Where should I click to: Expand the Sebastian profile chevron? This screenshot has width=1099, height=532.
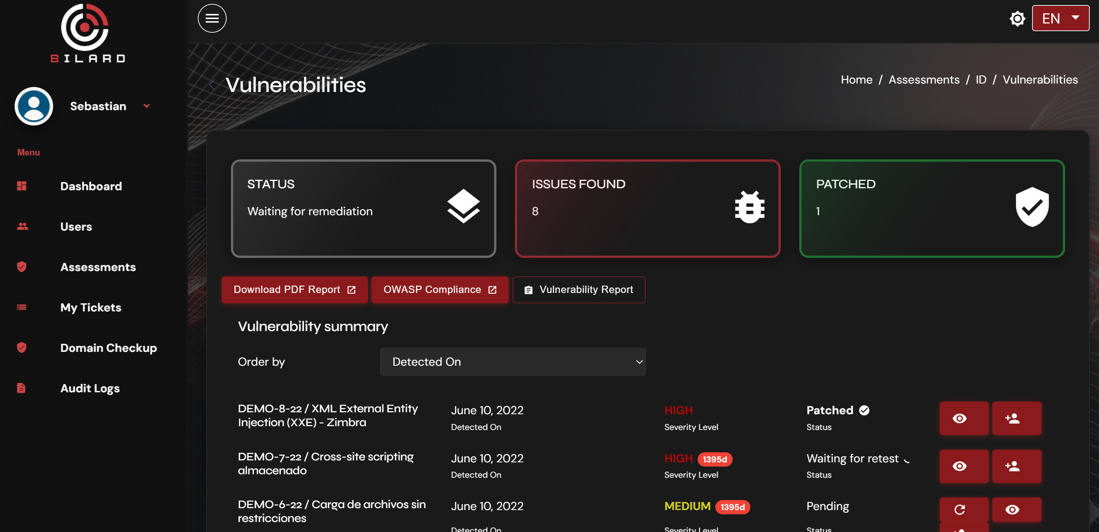tap(147, 106)
